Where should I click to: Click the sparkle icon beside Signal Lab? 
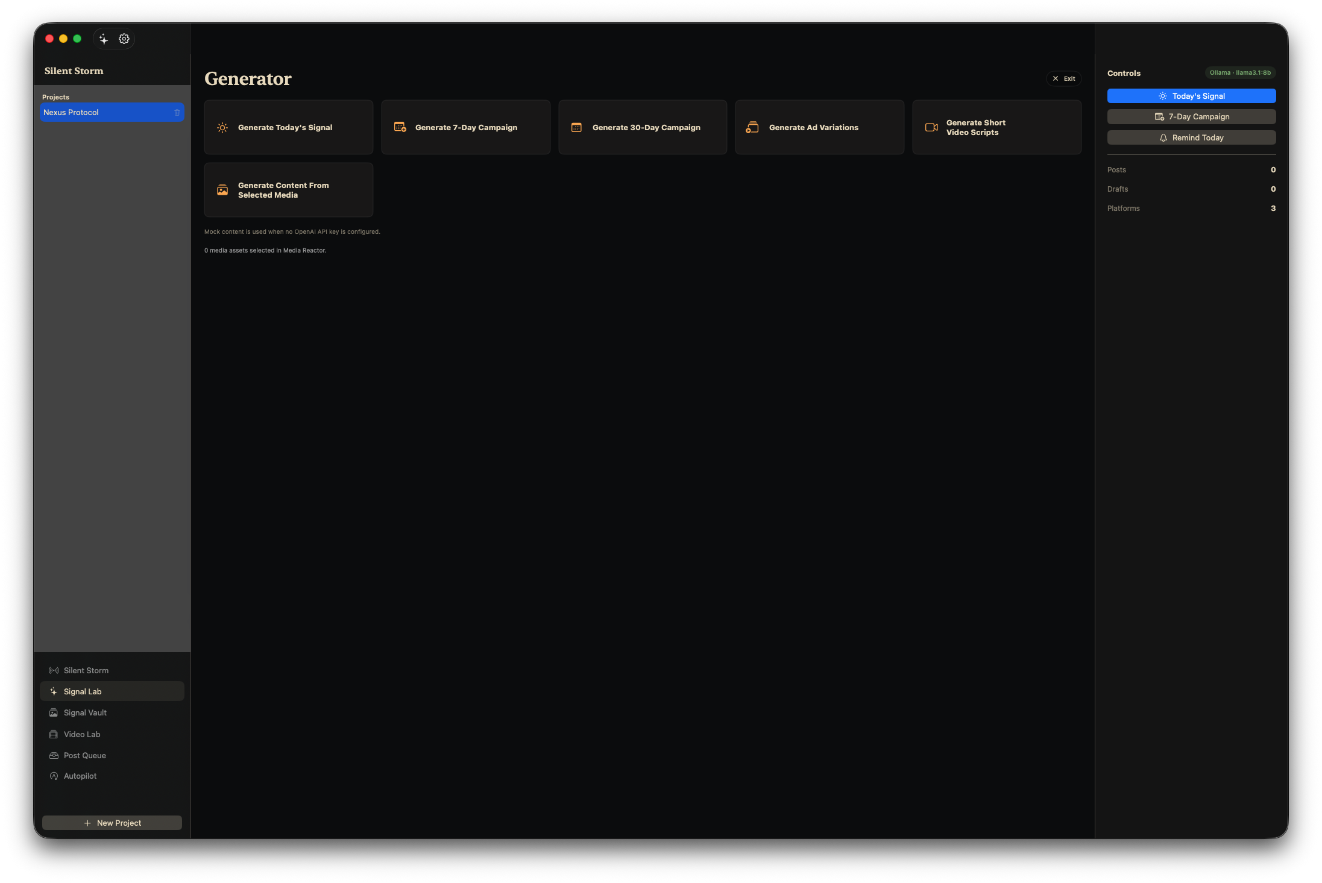[54, 692]
